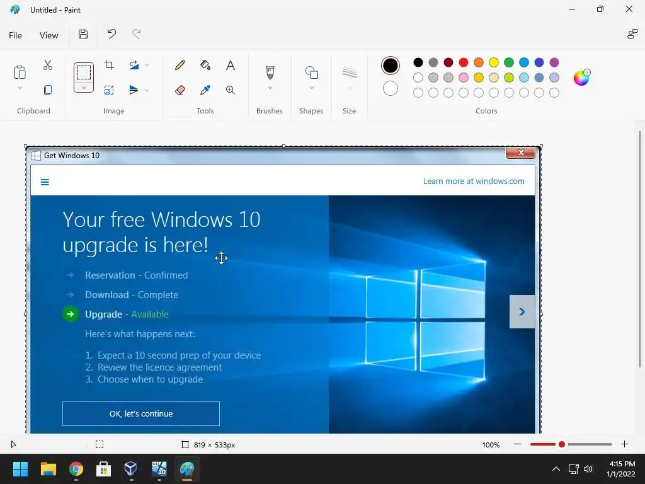Open the Edit colors rainbow wheel
645x484 pixels.
(x=581, y=77)
